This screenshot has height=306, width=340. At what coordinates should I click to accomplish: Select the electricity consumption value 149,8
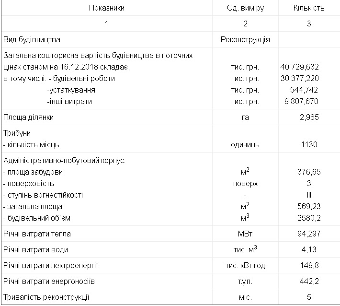click(x=308, y=265)
